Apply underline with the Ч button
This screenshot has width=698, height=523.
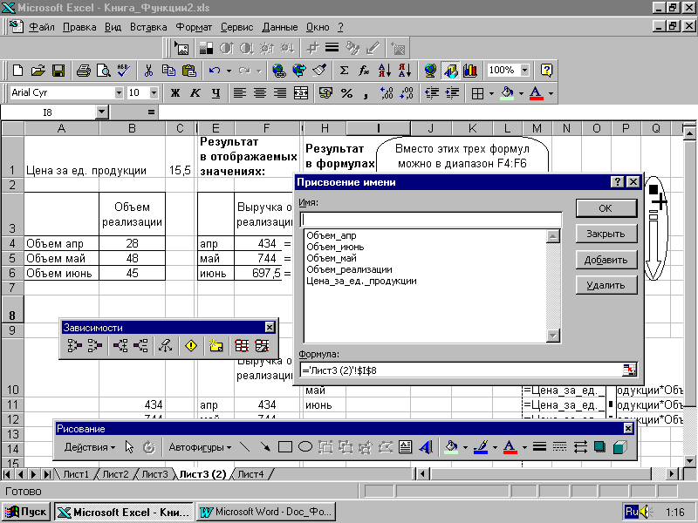click(x=216, y=93)
